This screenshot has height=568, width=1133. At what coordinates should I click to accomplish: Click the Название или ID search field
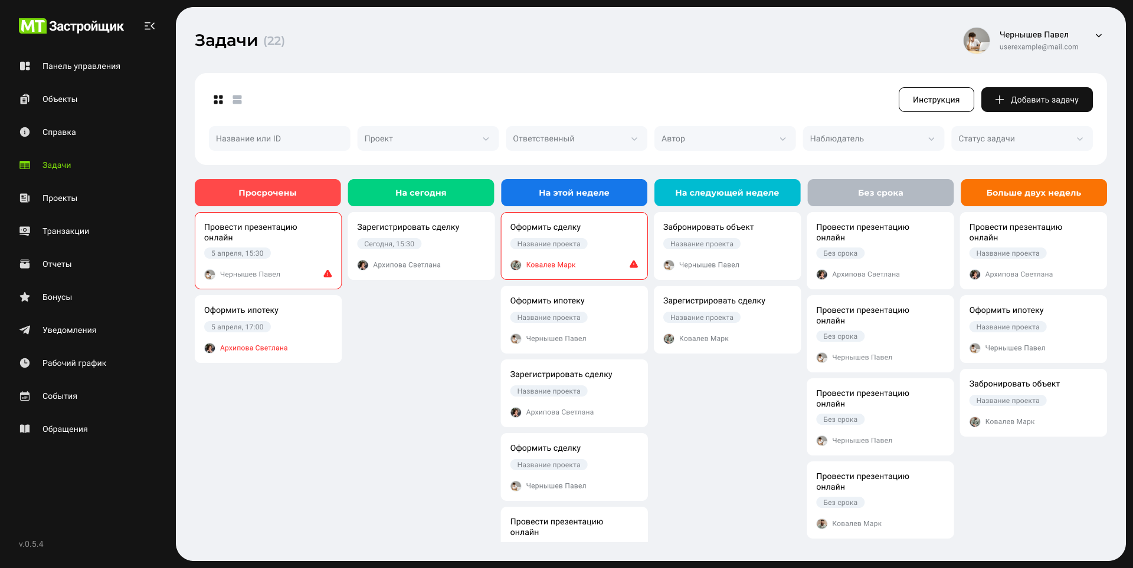pos(279,138)
